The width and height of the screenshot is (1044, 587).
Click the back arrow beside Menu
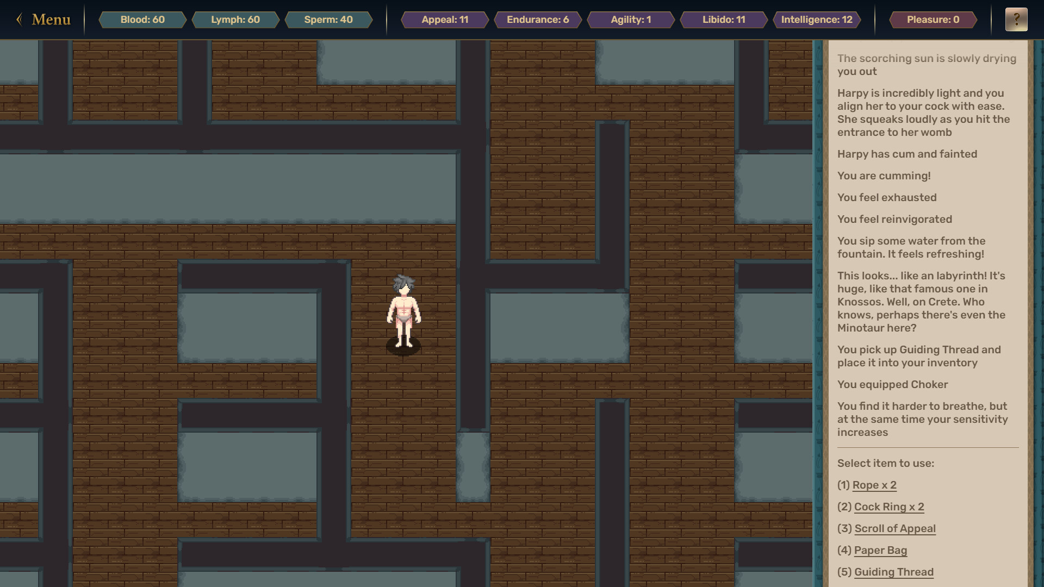[x=20, y=20]
